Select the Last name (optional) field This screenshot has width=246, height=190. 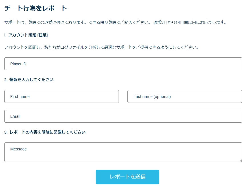point(185,97)
